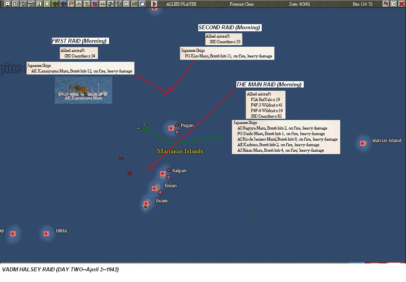Click the gray ships silhouette toolbar icon
Screen dimensions: 406x282
coord(103,4)
